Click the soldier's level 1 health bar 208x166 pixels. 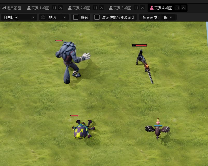coord(140,45)
